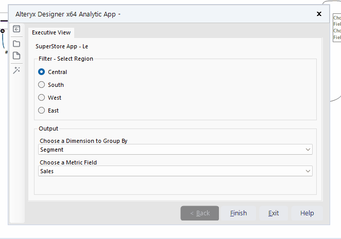This screenshot has height=239, width=341.
Task: Click the blank document icon in sidebar
Action: (x=16, y=56)
